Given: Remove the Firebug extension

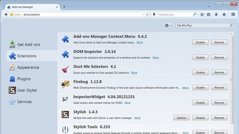Looking at the screenshot, I should (219, 88).
